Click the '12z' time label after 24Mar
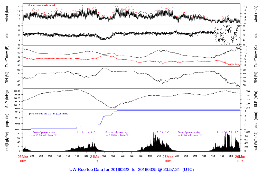 coord(131,156)
